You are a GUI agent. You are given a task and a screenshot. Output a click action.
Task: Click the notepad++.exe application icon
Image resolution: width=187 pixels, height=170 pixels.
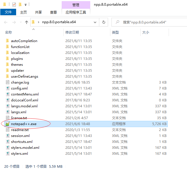8,124
